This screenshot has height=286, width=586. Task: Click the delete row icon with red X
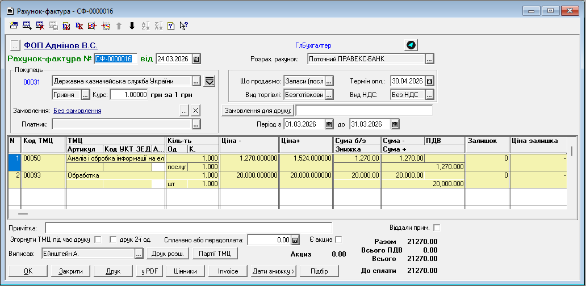pyautogui.click(x=40, y=26)
